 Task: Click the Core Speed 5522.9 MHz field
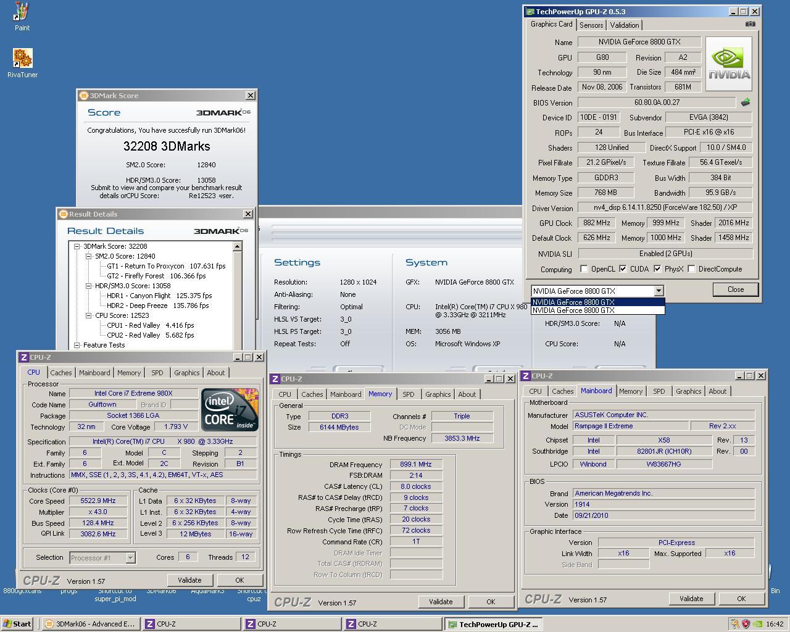tap(98, 501)
